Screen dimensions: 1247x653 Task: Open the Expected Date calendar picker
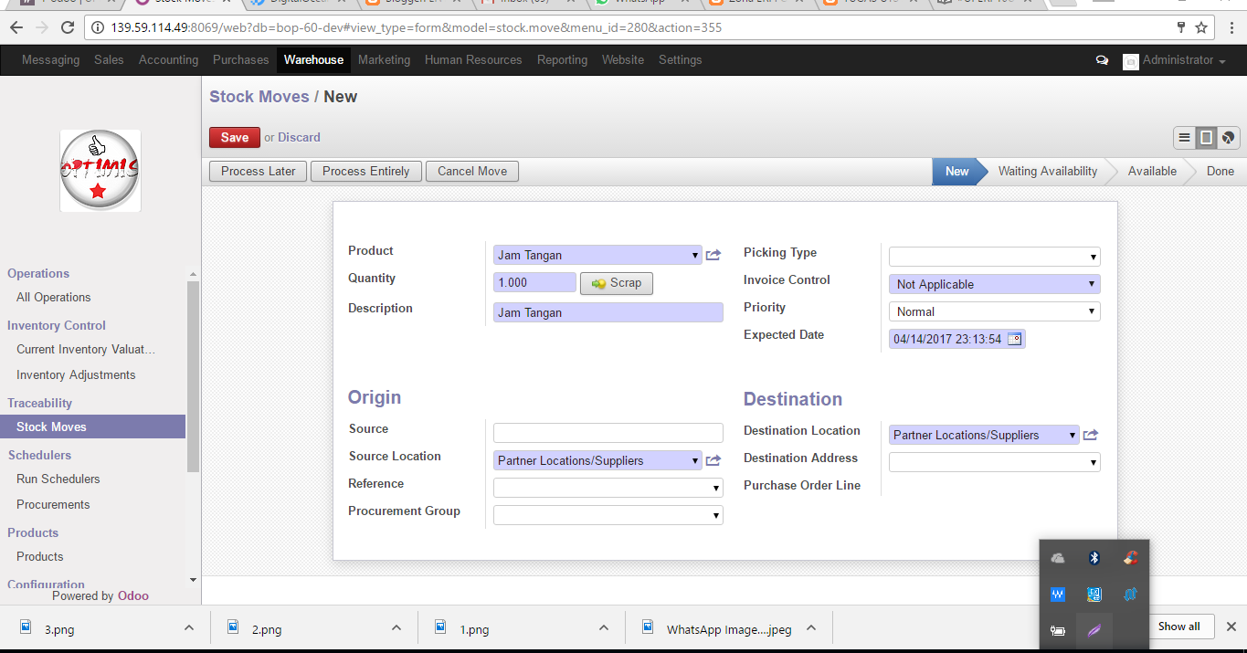(x=1014, y=340)
